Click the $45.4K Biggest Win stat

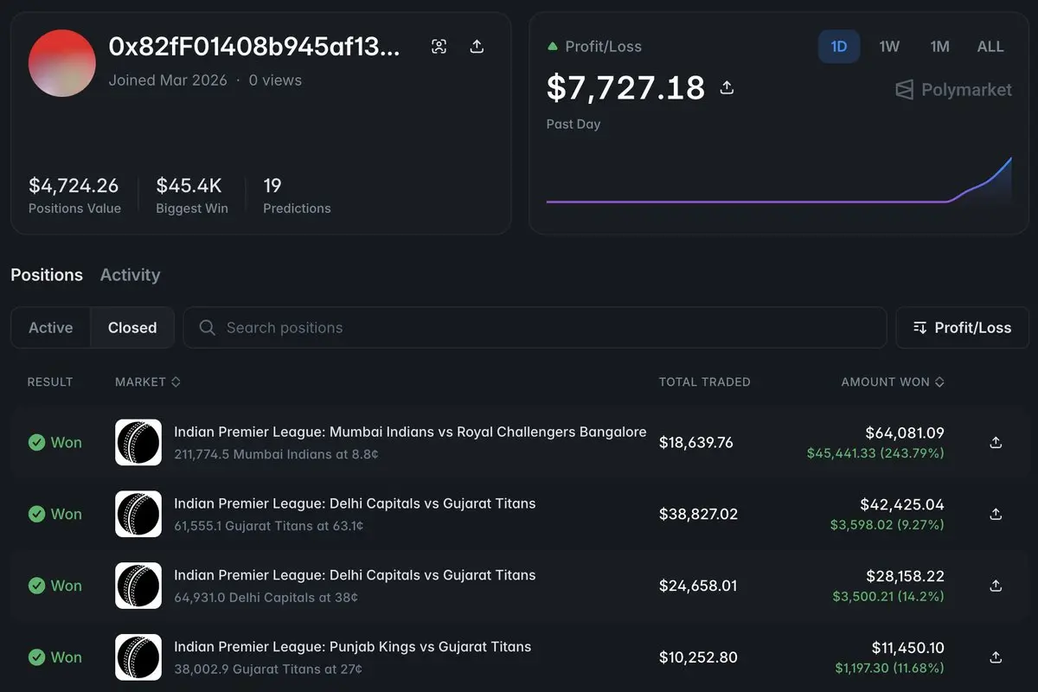click(189, 185)
